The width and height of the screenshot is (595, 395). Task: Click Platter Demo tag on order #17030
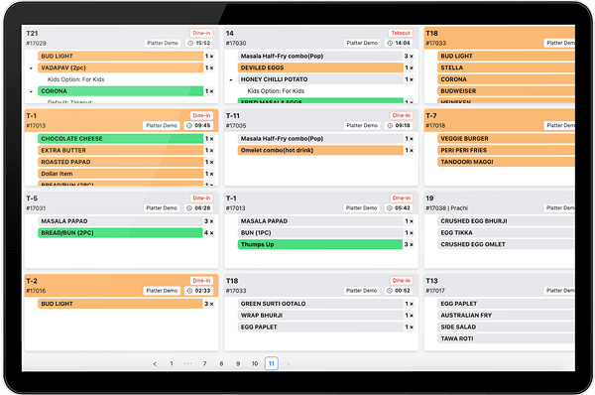coord(362,44)
